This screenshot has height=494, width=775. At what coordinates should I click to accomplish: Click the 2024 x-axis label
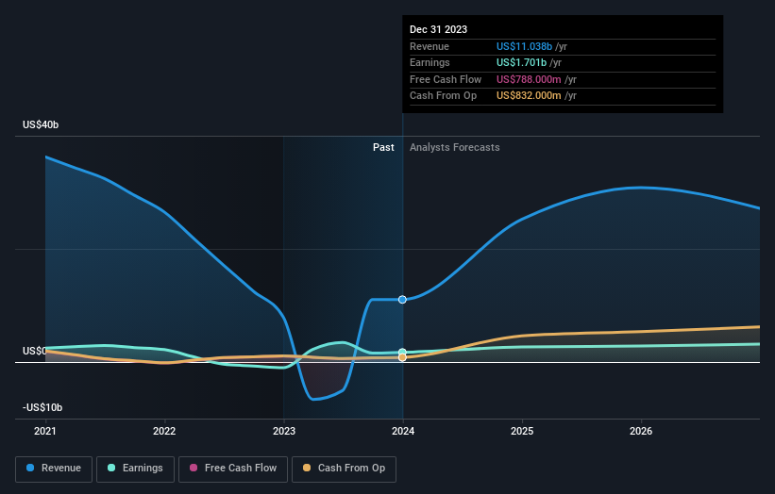point(403,431)
